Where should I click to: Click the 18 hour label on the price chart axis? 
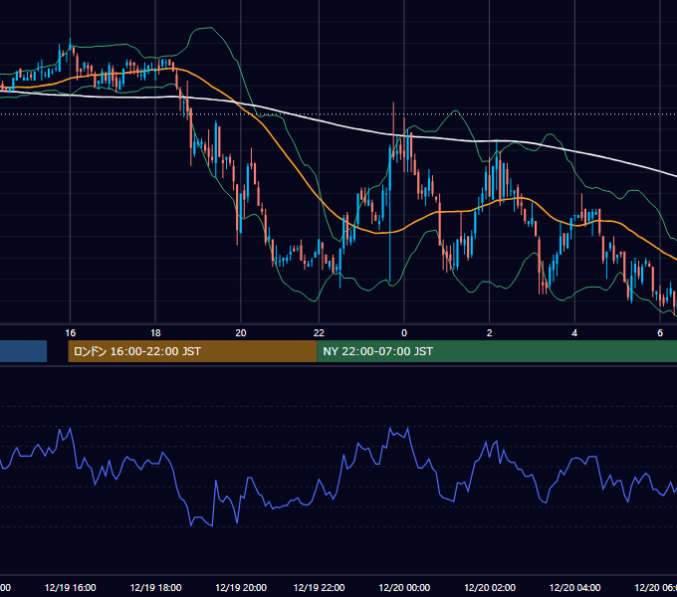pos(155,332)
